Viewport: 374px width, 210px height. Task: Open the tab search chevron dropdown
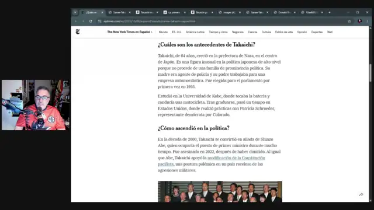click(x=75, y=12)
